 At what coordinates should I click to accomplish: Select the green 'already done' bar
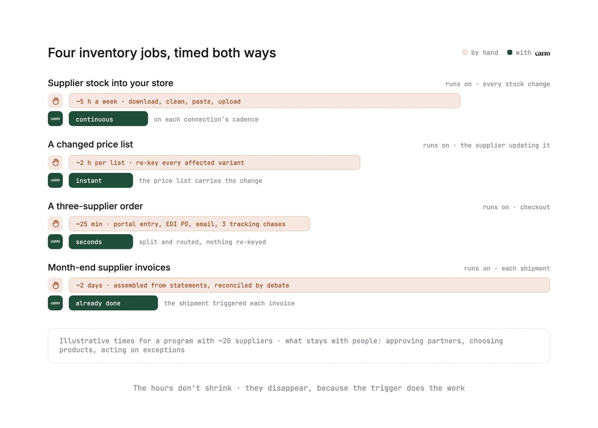pos(113,303)
